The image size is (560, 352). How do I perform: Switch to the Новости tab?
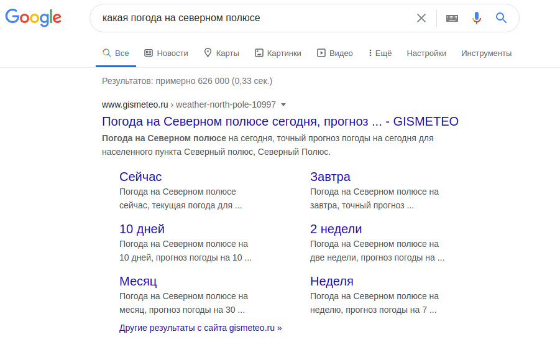tap(166, 53)
